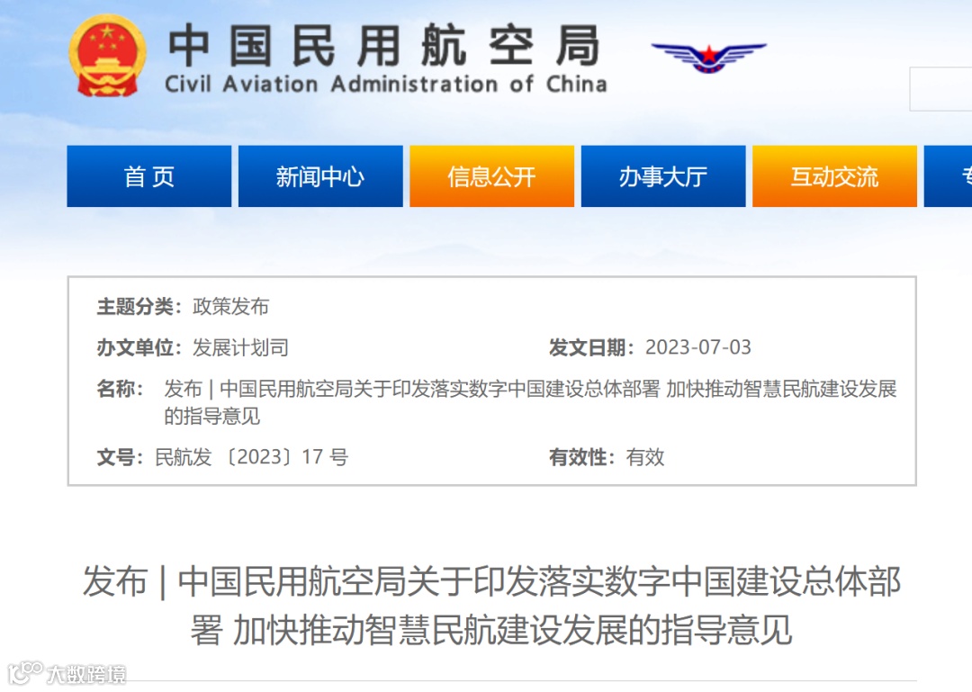This screenshot has height=692, width=972.
Task: Click the 政策发布 category value
Action: (230, 306)
